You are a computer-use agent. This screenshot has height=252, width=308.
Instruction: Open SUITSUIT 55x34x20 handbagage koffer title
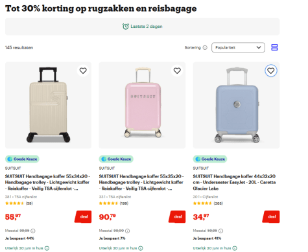pos(47,183)
